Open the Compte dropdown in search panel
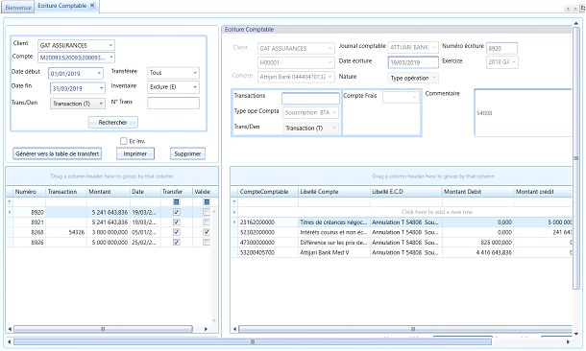 (111, 58)
